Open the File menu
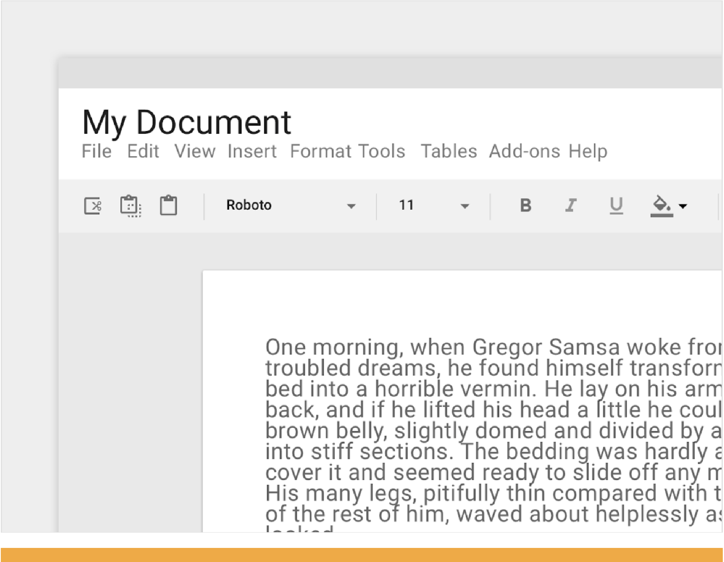 pyautogui.click(x=97, y=151)
